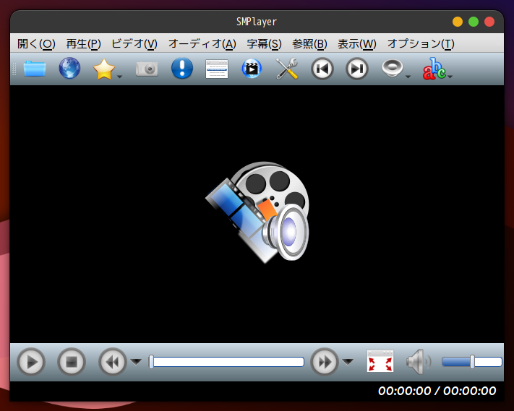Click the yellow star favorites icon

click(104, 69)
